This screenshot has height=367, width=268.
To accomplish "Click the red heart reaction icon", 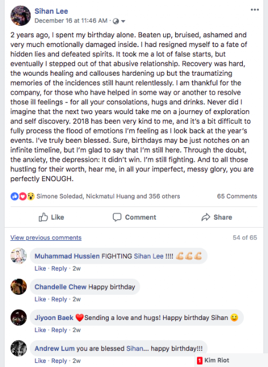I will pyautogui.click(x=23, y=196).
